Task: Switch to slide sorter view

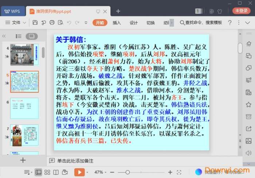Action: coord(47,172)
